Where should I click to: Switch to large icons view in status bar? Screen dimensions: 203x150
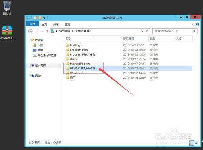(x=197, y=143)
